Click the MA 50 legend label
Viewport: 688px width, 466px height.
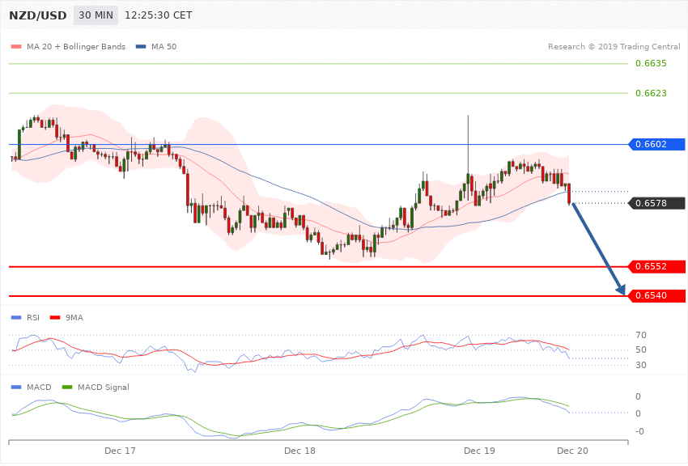pyautogui.click(x=164, y=46)
